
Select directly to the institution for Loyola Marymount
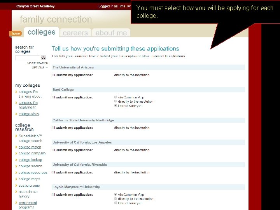click(x=115, y=199)
